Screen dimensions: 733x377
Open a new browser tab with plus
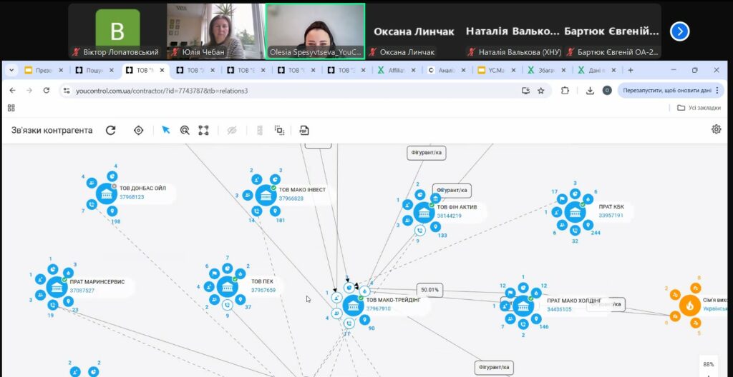pyautogui.click(x=631, y=70)
